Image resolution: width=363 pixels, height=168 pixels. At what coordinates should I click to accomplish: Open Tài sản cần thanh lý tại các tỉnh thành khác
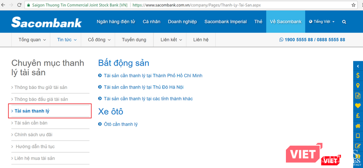coord(148,99)
